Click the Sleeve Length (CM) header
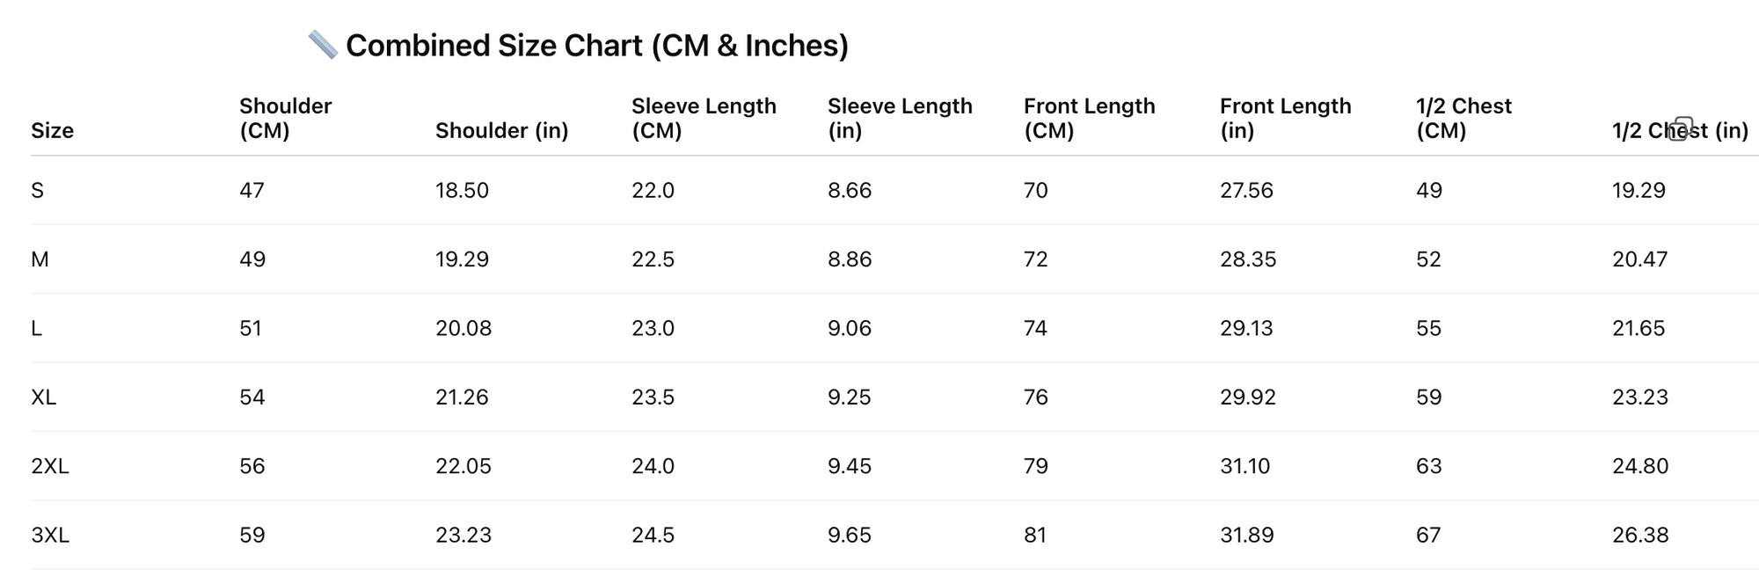This screenshot has width=1759, height=576. 704,118
